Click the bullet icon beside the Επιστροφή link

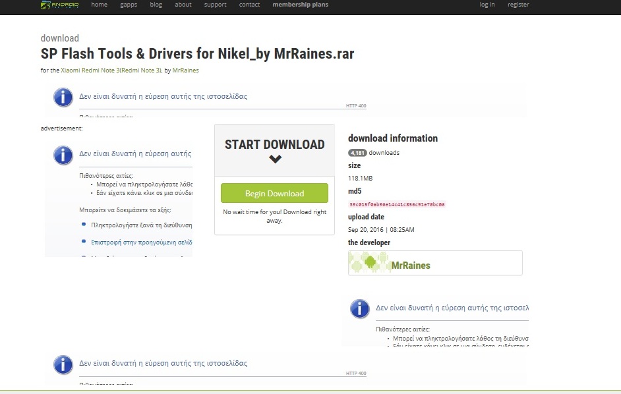(x=84, y=241)
